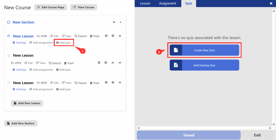Click Add quiz under lesson 4598

tap(63, 43)
